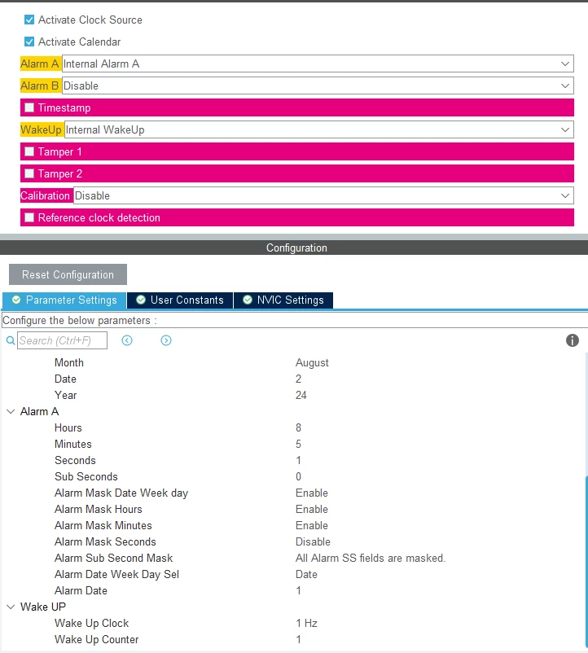Click the search magnifier icon

coord(11,340)
